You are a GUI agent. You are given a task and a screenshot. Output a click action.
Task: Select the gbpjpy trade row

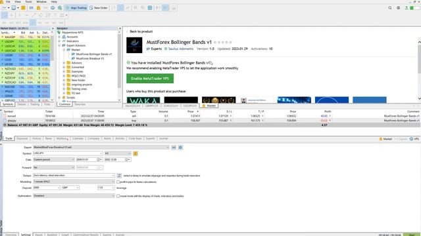point(210,121)
